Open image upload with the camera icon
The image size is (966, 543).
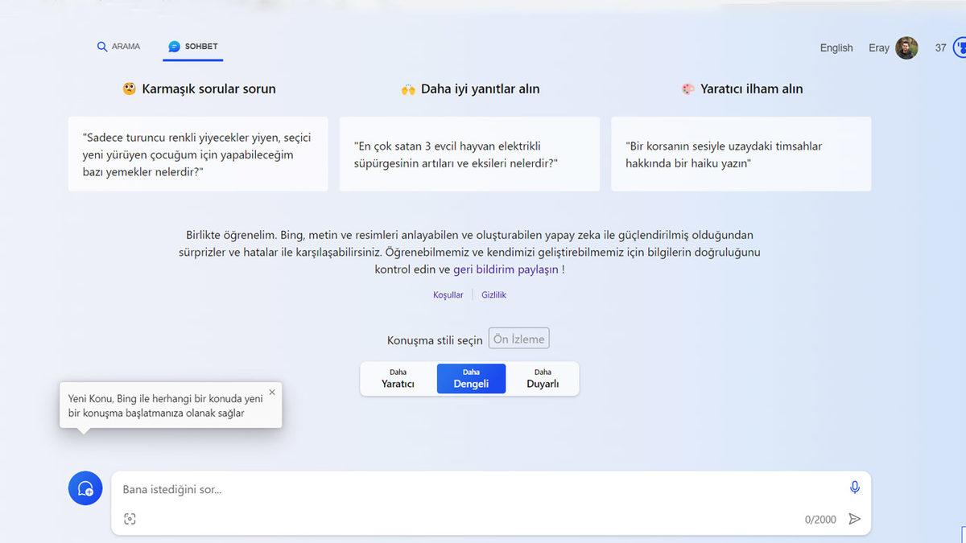130,519
